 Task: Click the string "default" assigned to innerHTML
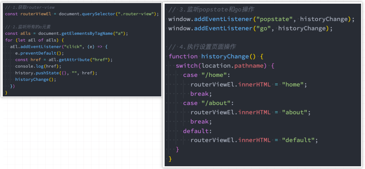(298, 140)
